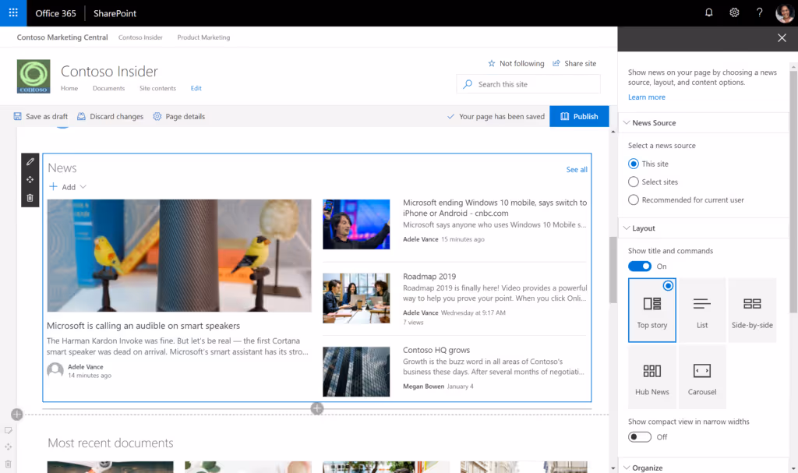
Task: Open the user profile picture menu
Action: tap(784, 12)
